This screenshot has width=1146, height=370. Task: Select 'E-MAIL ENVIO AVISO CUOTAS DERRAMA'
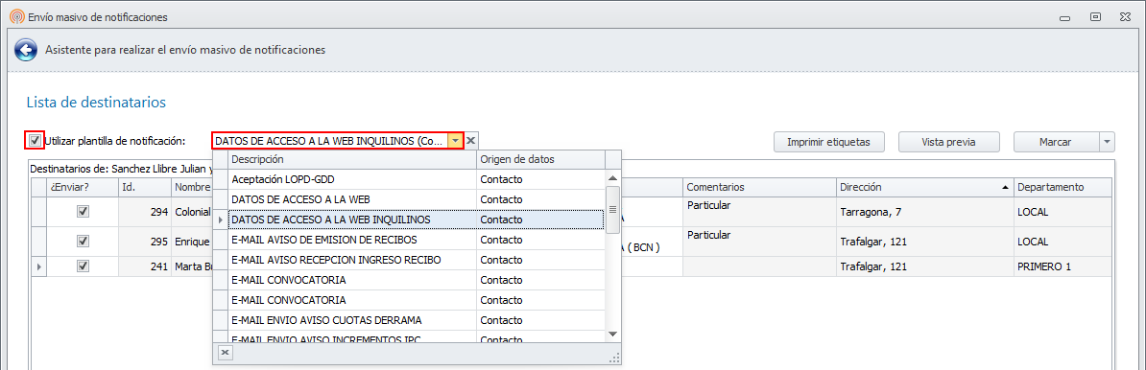[x=418, y=319]
